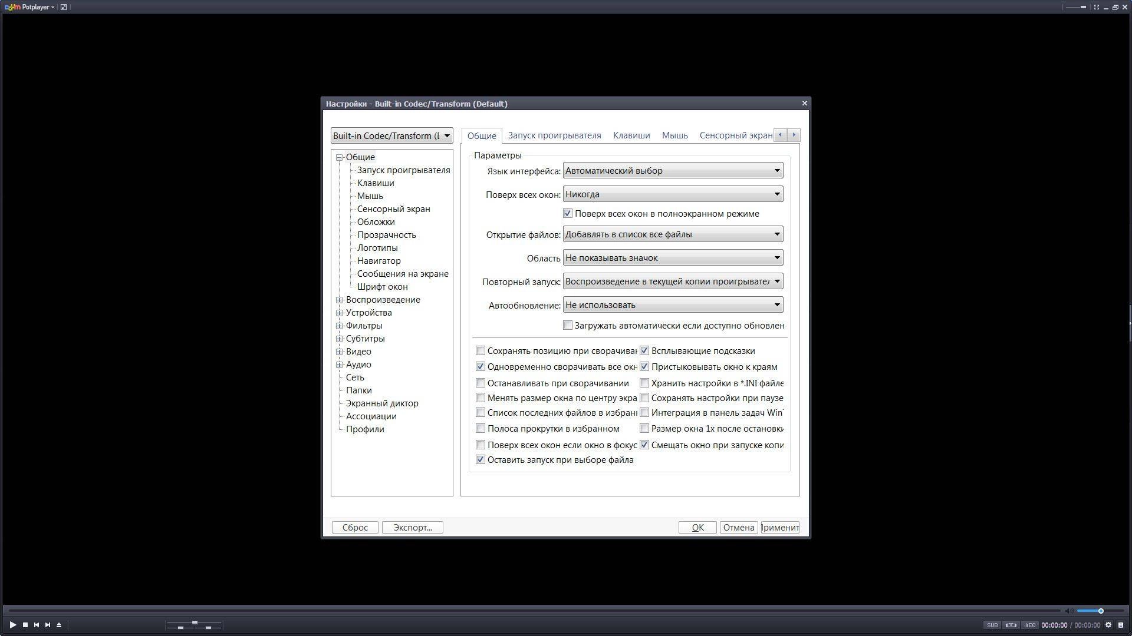
Task: Uncheck Смещать окно при запуске копии
Action: click(644, 445)
